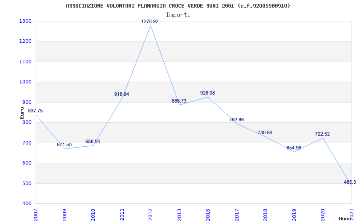Click the 700 y-axis tick label
Viewport: 356px width, 223px height.
(28, 143)
